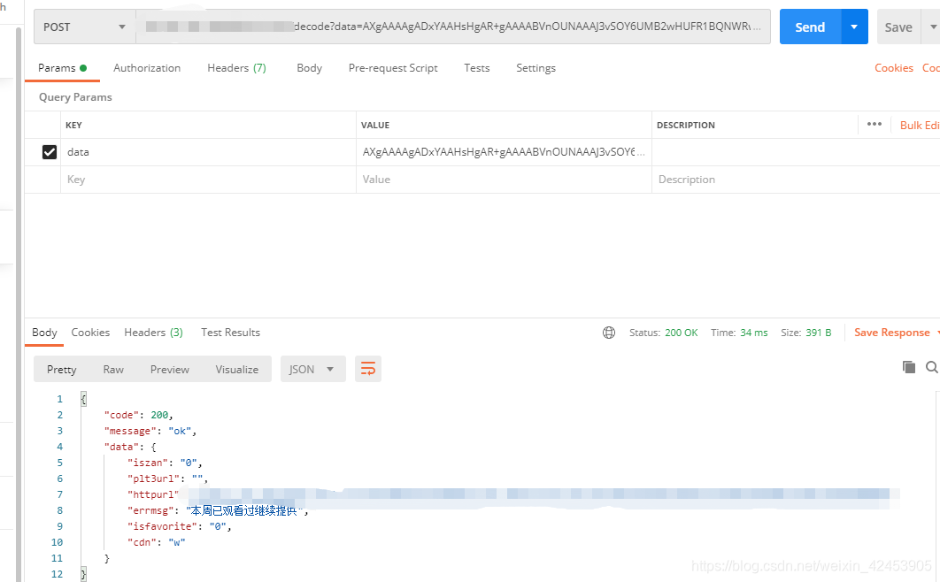Uncheck the data parameter checkbox
Viewport: 940px width, 582px height.
point(50,152)
